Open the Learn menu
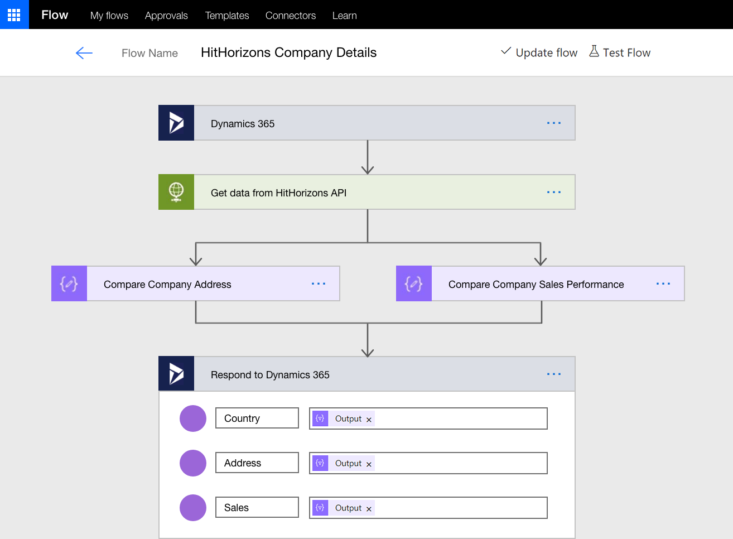Viewport: 733px width, 539px height. click(345, 16)
